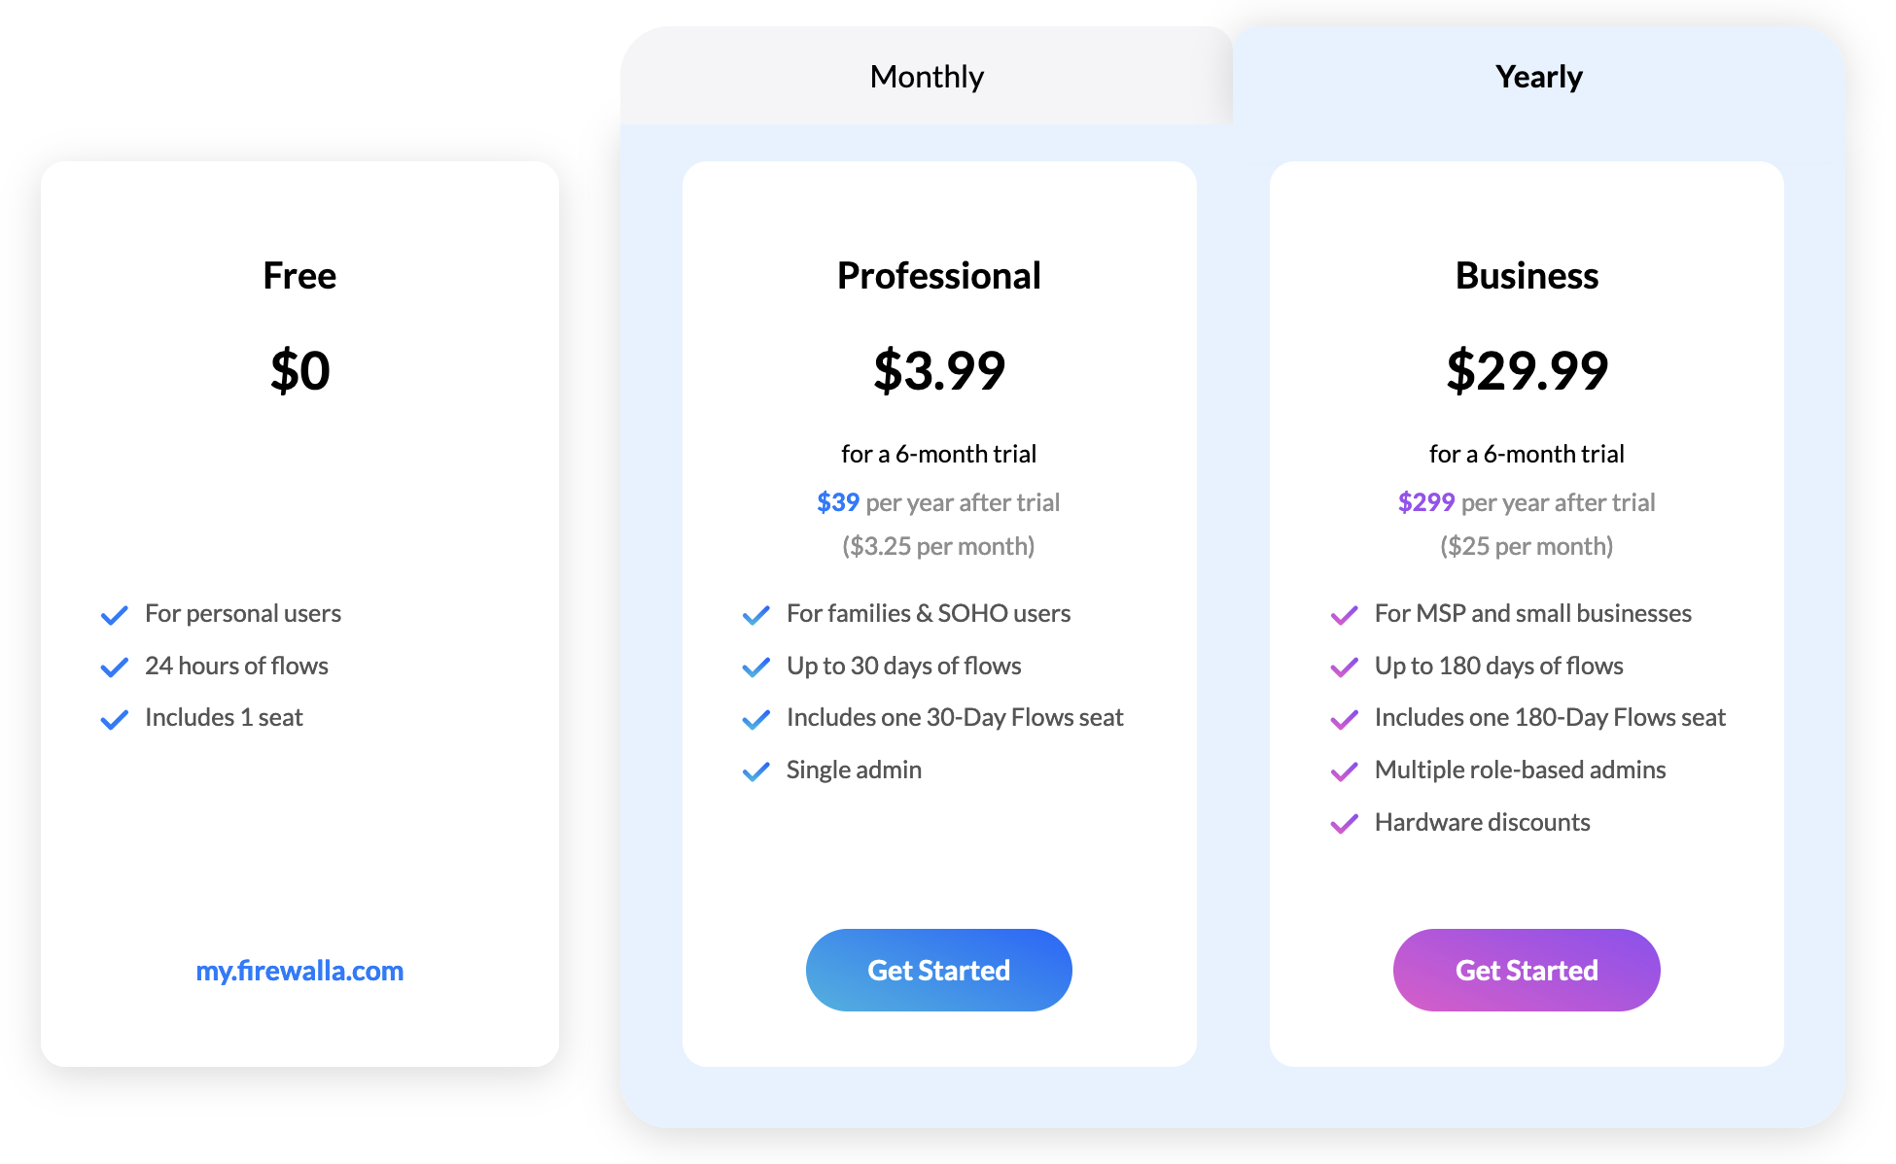The image size is (1896, 1164).
Task: Switch to the Monthly billing tab
Action: [927, 76]
